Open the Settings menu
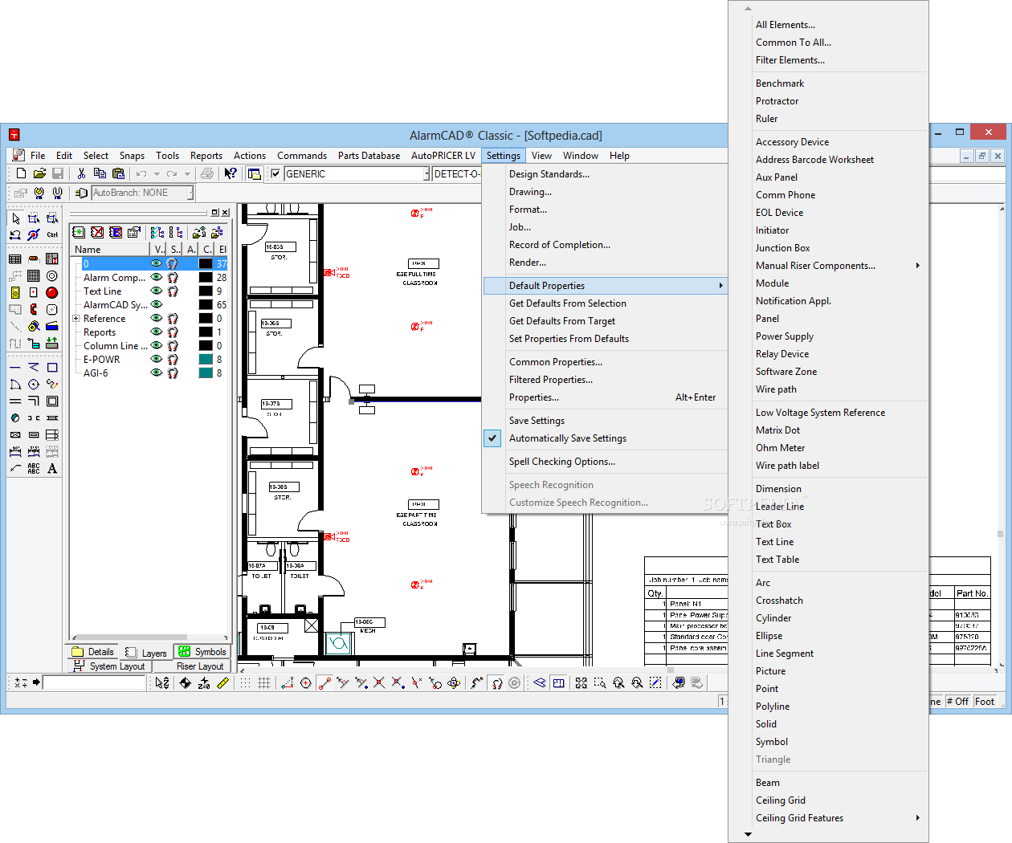Image resolution: width=1012 pixels, height=843 pixels. (x=504, y=156)
